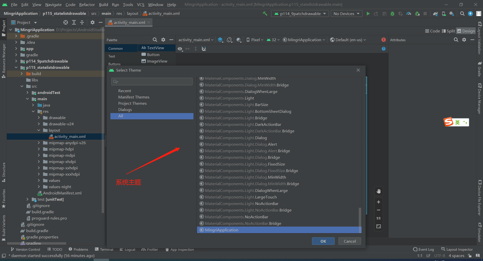Click the Debug app bug icon

coord(392,14)
